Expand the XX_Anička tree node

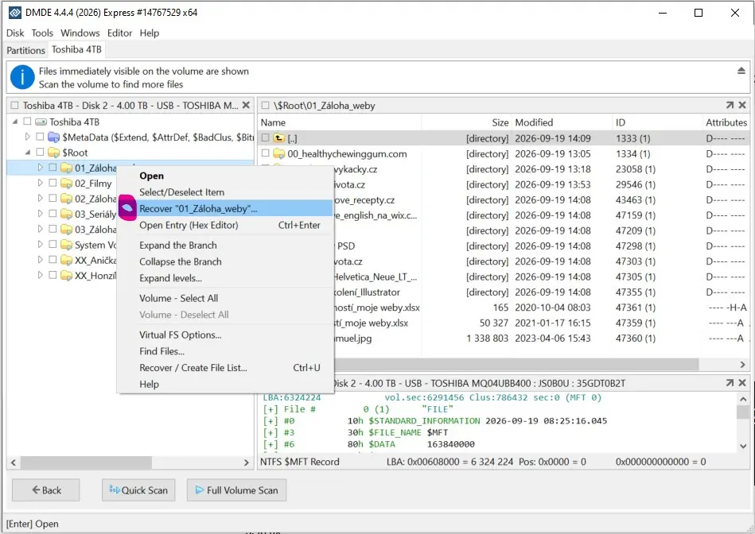40,260
